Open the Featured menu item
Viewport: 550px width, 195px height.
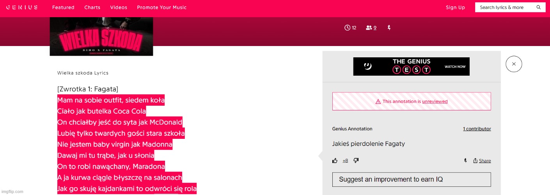[x=63, y=7]
